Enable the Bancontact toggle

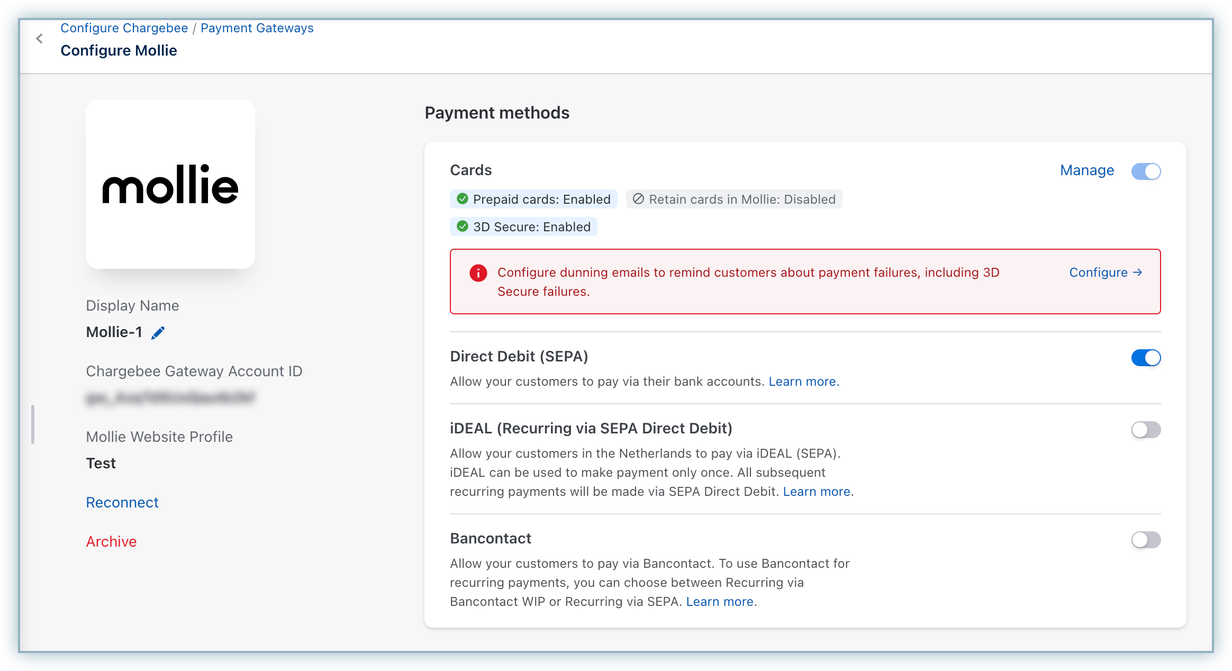click(1146, 540)
